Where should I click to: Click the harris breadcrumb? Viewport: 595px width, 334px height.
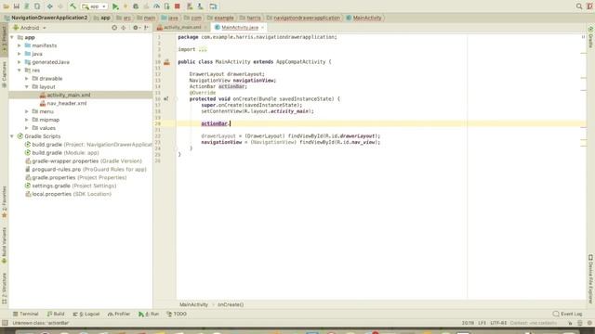(250, 18)
